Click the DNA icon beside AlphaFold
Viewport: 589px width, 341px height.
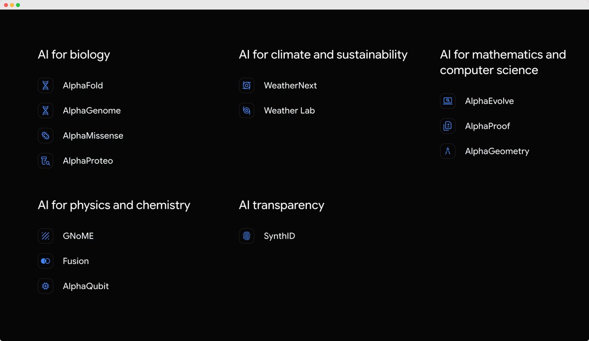45,85
